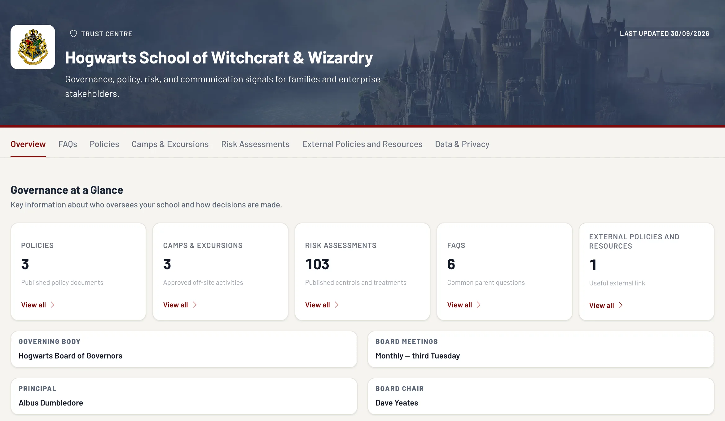The height and width of the screenshot is (421, 725).
Task: View all approved off-site activities
Action: point(180,305)
